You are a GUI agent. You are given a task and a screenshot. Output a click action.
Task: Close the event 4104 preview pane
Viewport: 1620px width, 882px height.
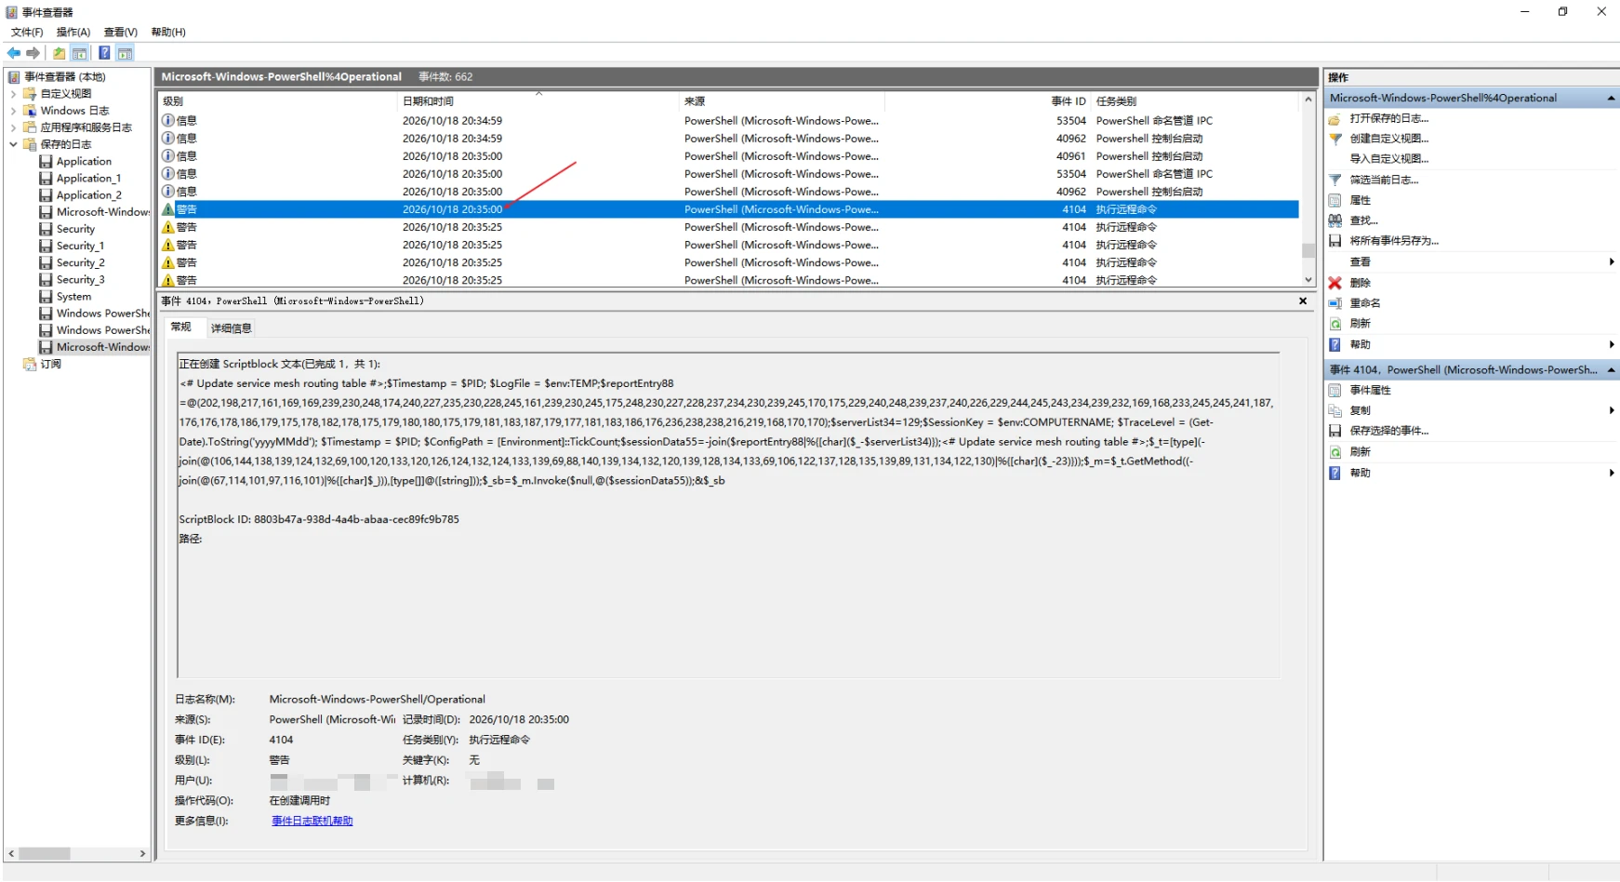(x=1303, y=301)
